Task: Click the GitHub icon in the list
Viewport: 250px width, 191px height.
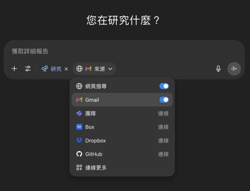Action: point(79,154)
